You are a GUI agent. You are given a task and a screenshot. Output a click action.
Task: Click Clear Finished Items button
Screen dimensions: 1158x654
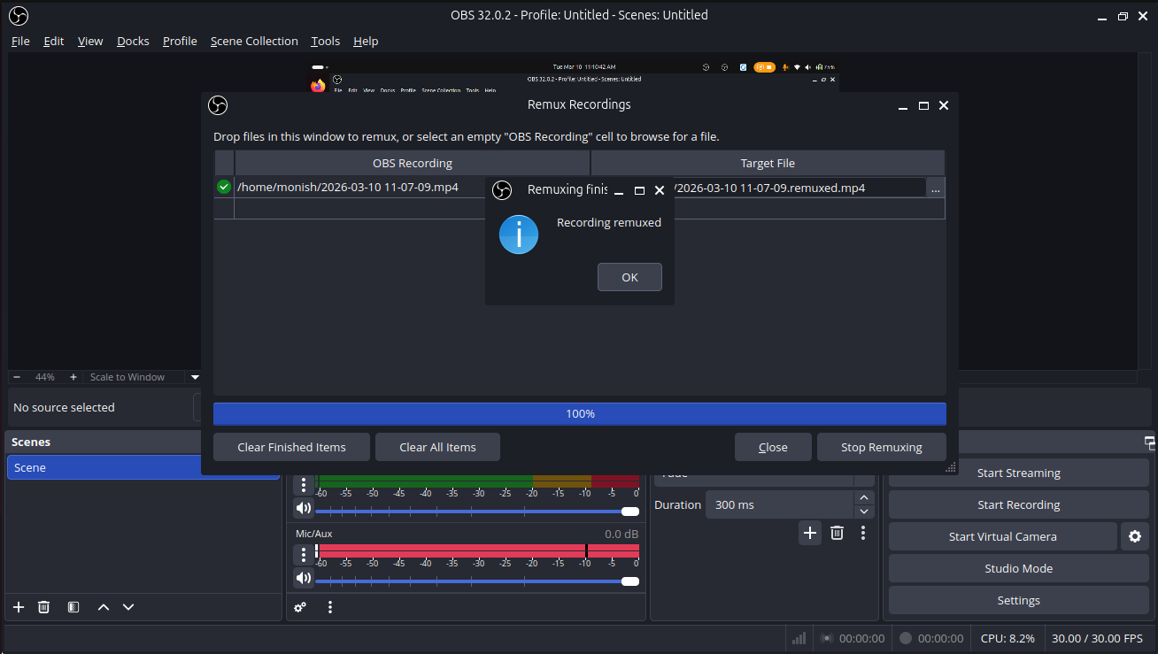[x=291, y=447]
